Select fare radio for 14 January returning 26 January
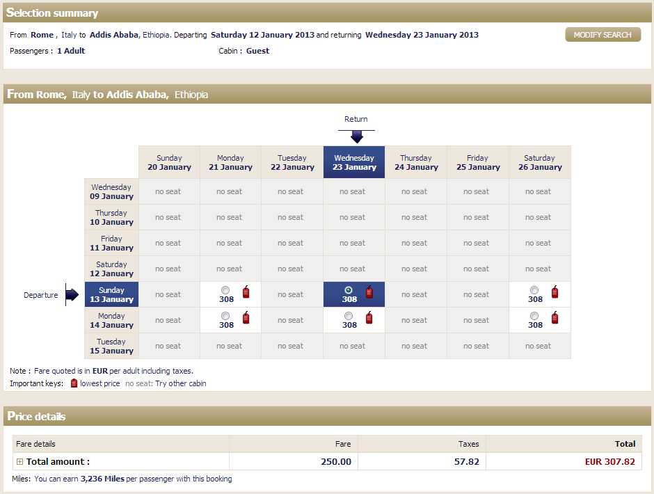This screenshot has width=654, height=494. pyautogui.click(x=534, y=316)
